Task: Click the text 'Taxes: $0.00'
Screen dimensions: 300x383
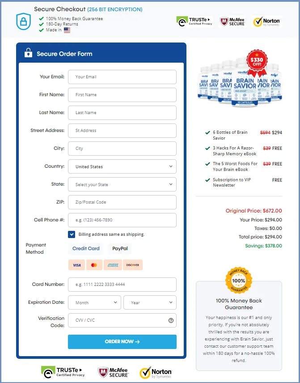Action: point(268,228)
